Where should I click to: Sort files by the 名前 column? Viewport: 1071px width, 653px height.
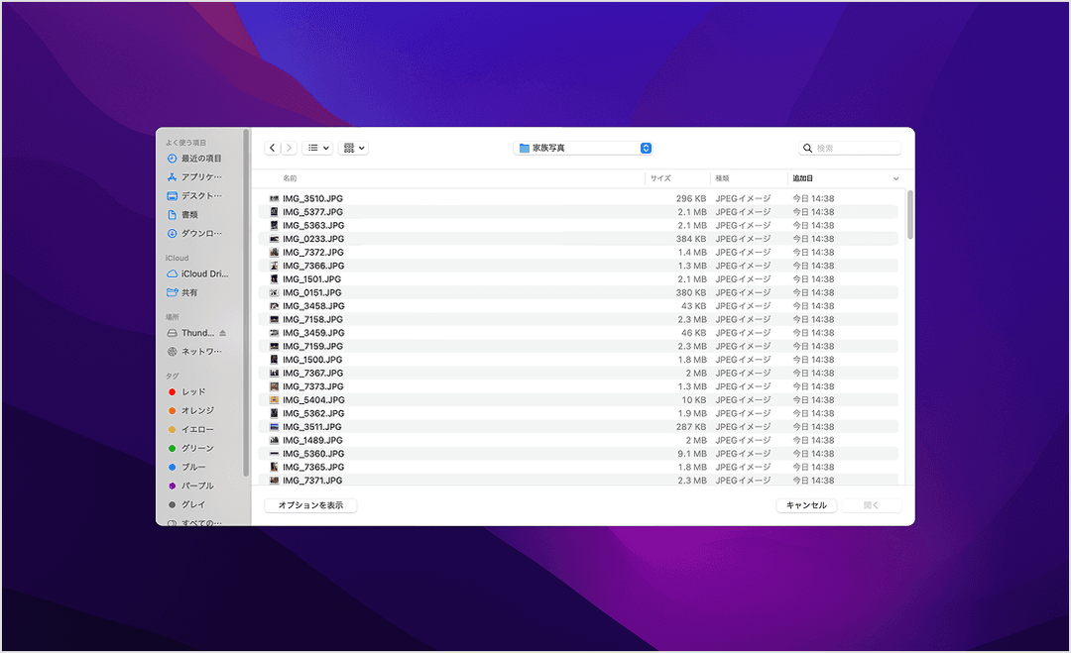(x=290, y=178)
